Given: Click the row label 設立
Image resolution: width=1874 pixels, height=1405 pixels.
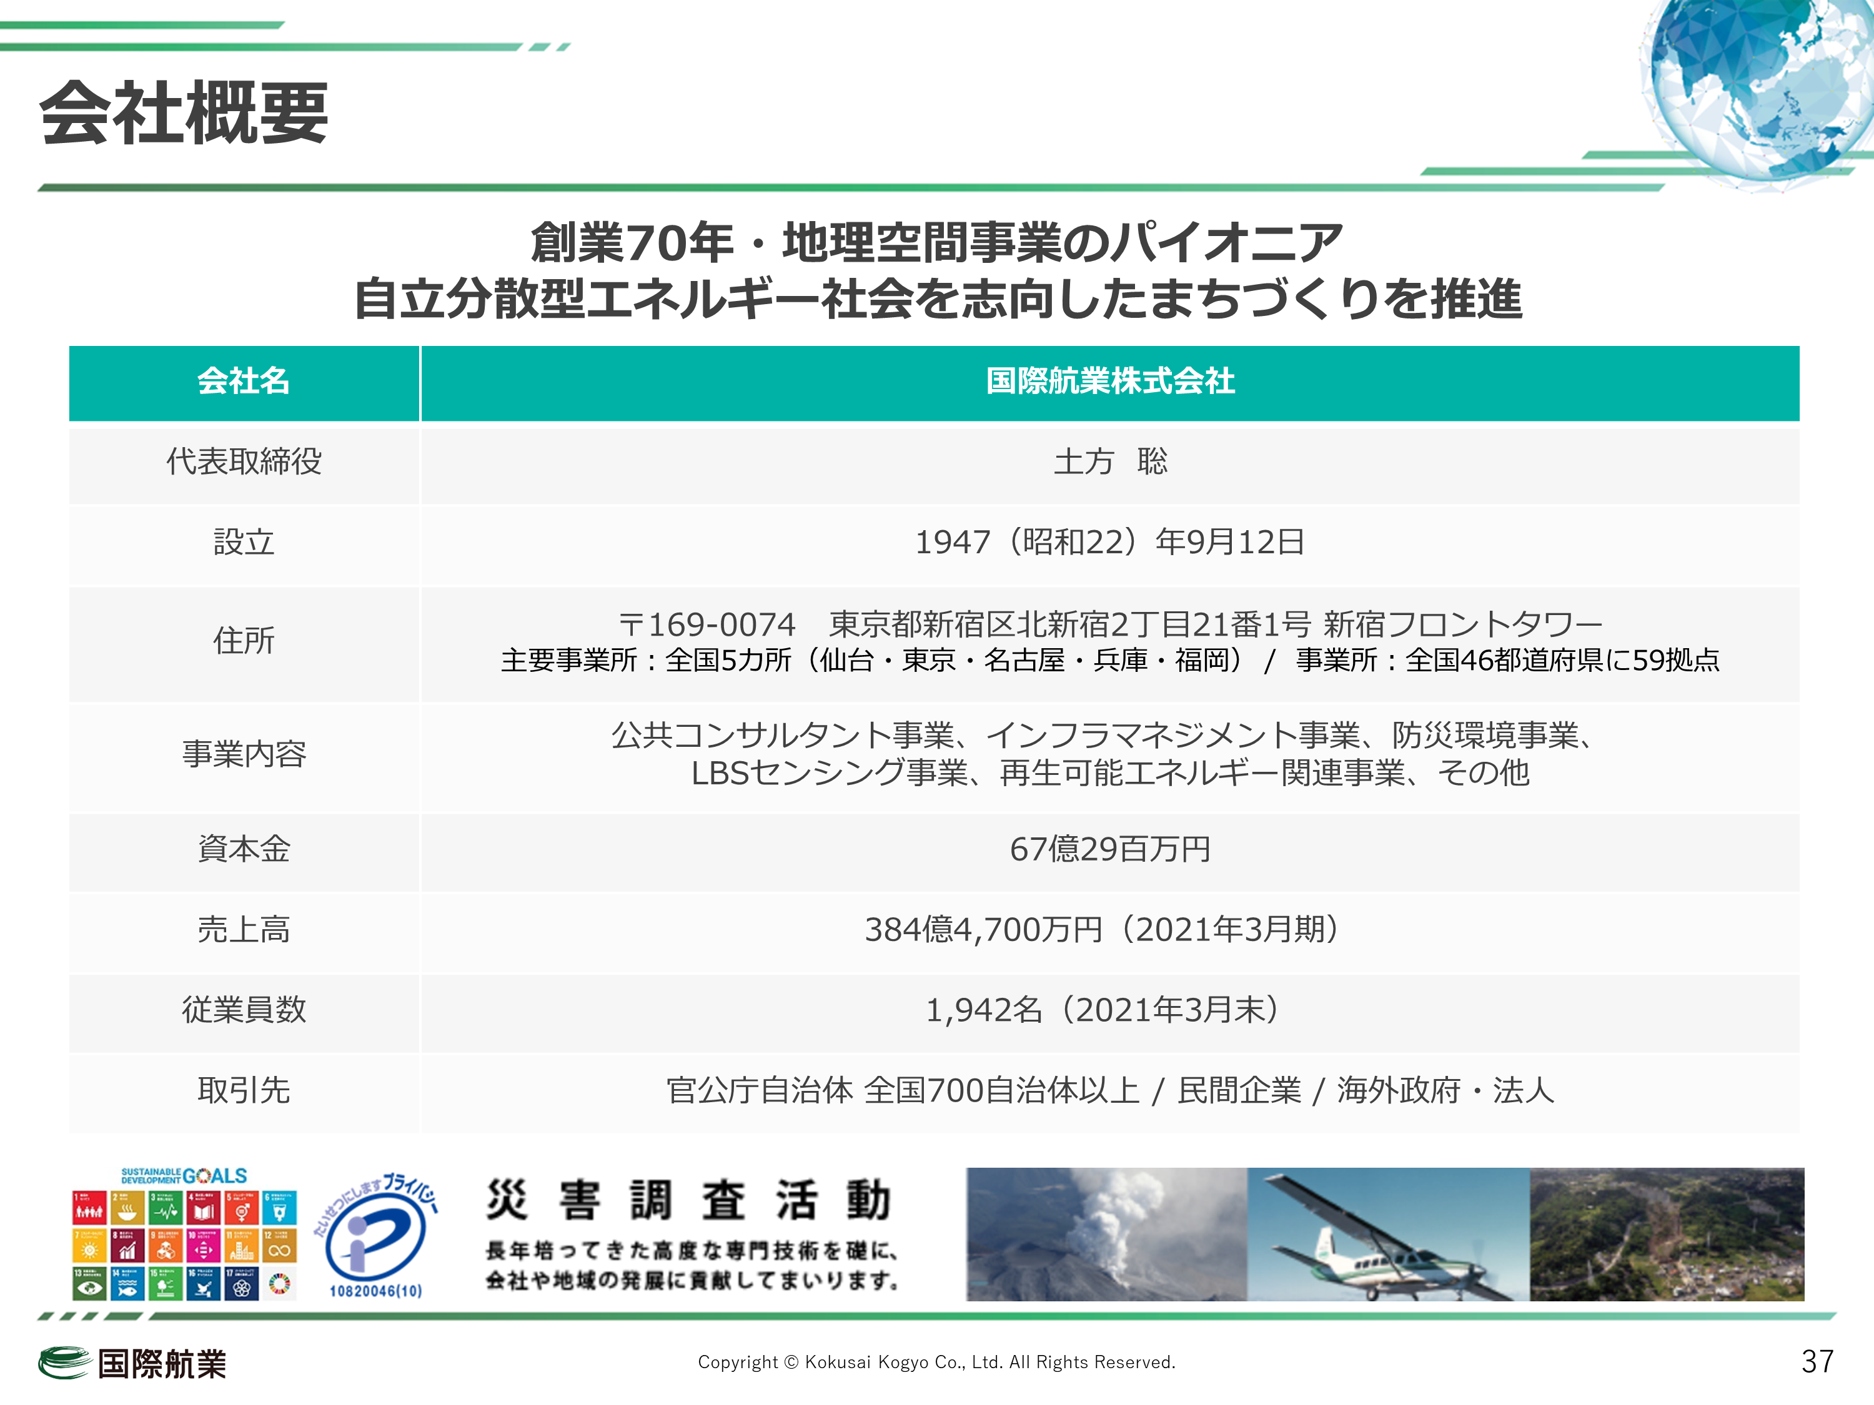Looking at the screenshot, I should coord(244,542).
